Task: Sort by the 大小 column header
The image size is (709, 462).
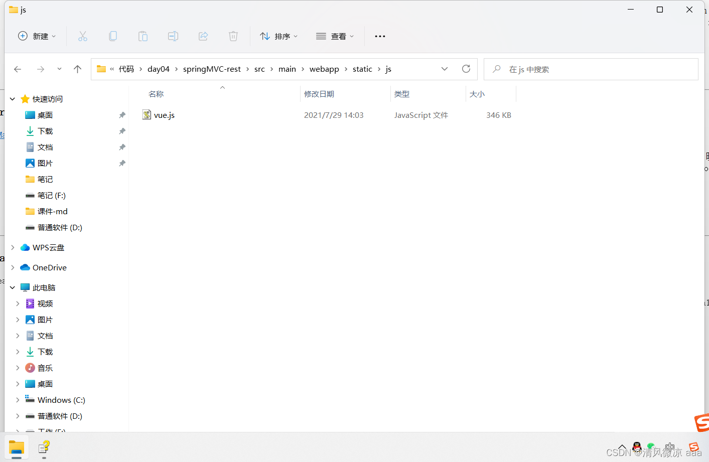Action: [477, 94]
